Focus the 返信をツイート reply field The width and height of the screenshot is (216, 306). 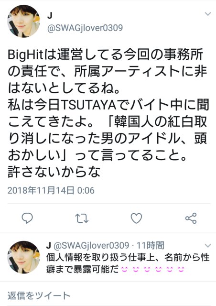click(108, 295)
